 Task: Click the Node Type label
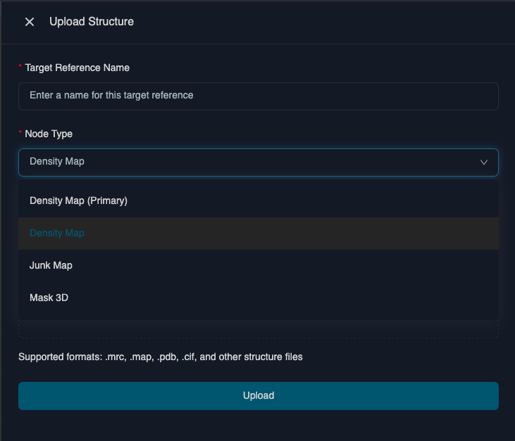click(x=49, y=134)
